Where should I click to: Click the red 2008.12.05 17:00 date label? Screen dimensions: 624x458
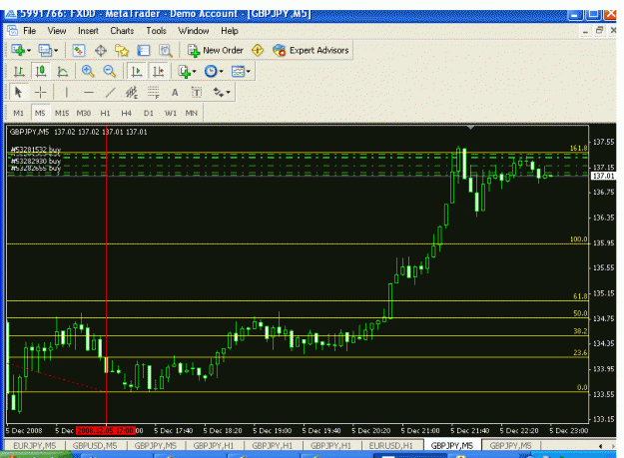pyautogui.click(x=105, y=431)
